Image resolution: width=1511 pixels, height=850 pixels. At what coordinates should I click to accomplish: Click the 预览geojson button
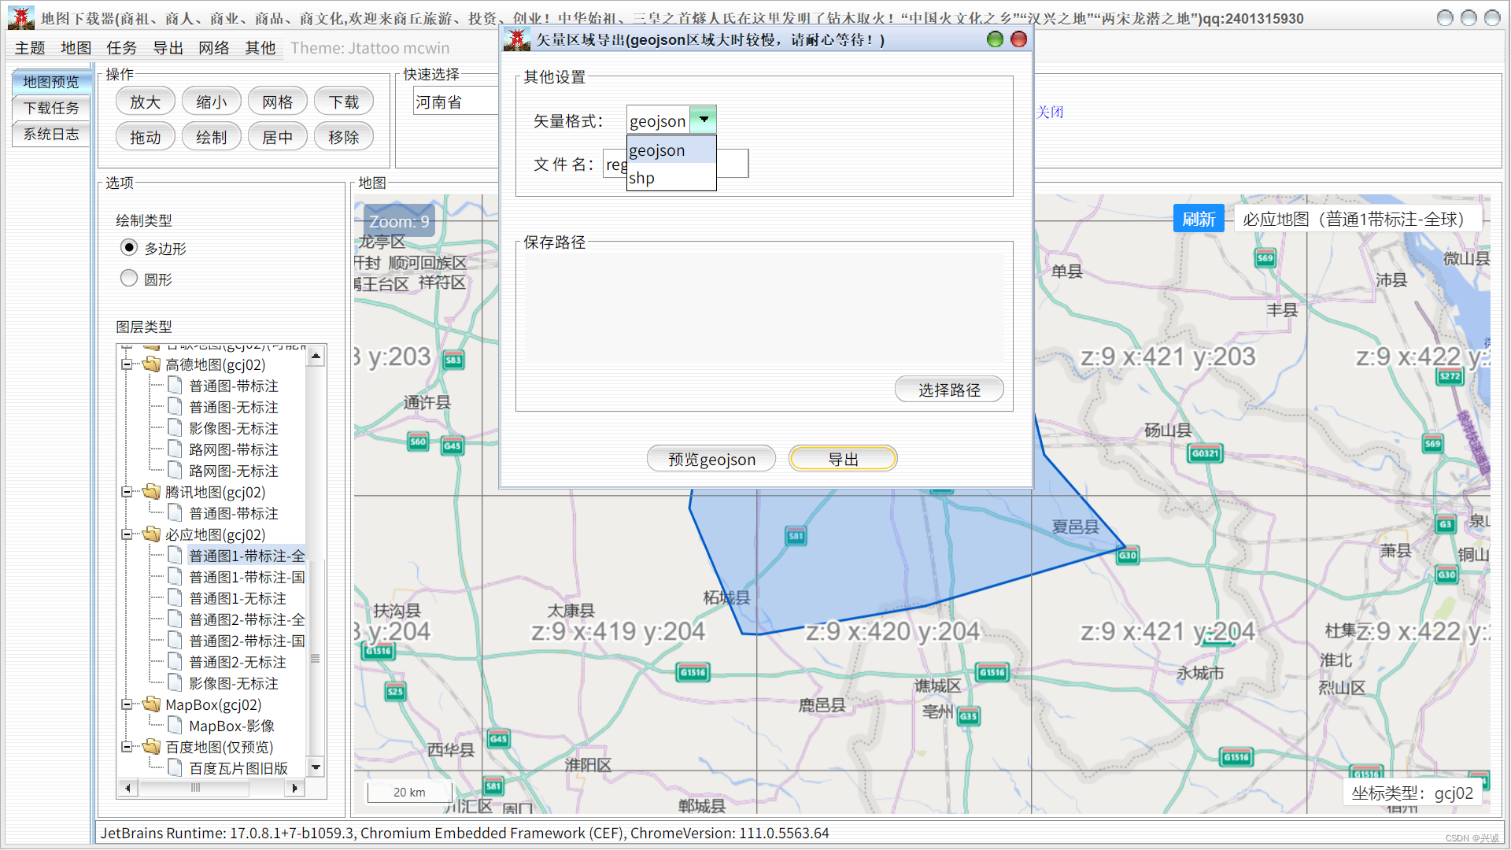point(711,459)
